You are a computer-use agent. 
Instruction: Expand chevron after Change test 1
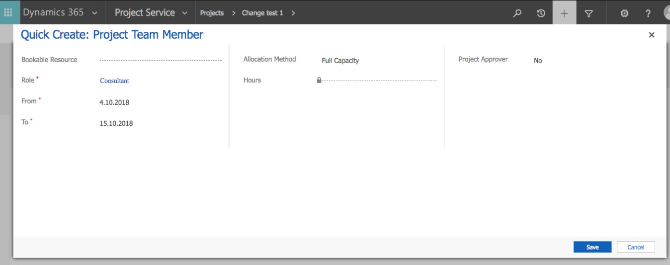pos(293,13)
